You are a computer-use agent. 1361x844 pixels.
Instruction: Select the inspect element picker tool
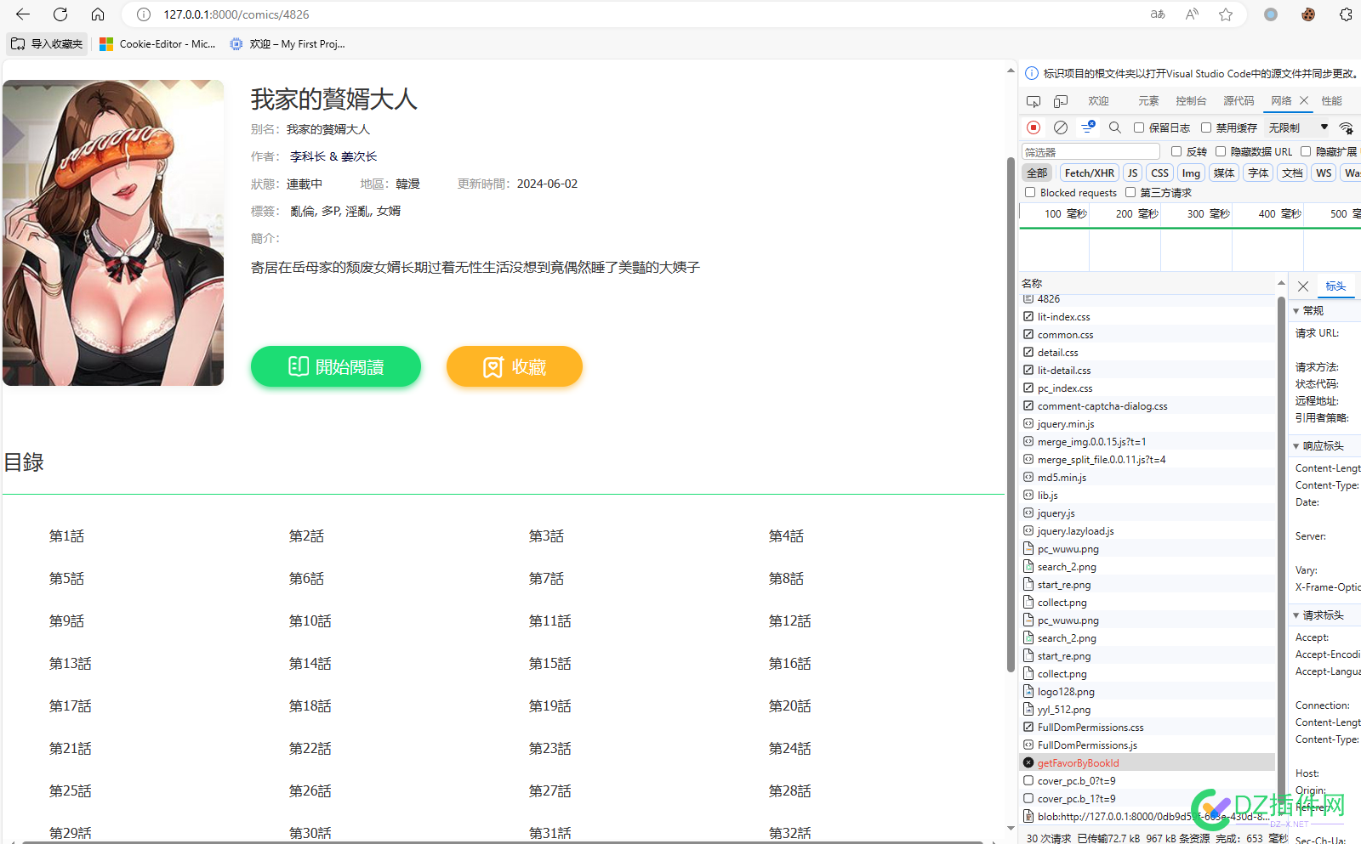pos(1034,101)
